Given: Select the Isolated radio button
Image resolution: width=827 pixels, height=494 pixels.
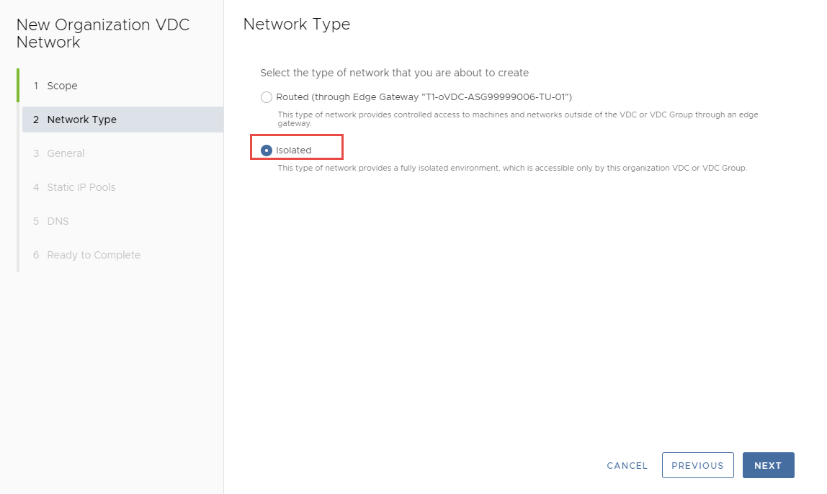Looking at the screenshot, I should click(x=267, y=151).
